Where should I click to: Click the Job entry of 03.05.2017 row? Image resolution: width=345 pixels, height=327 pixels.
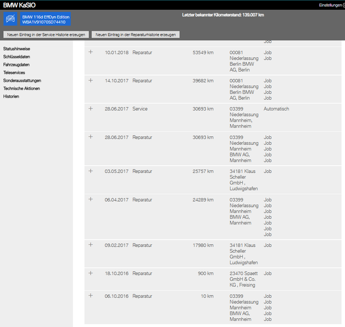267,171
